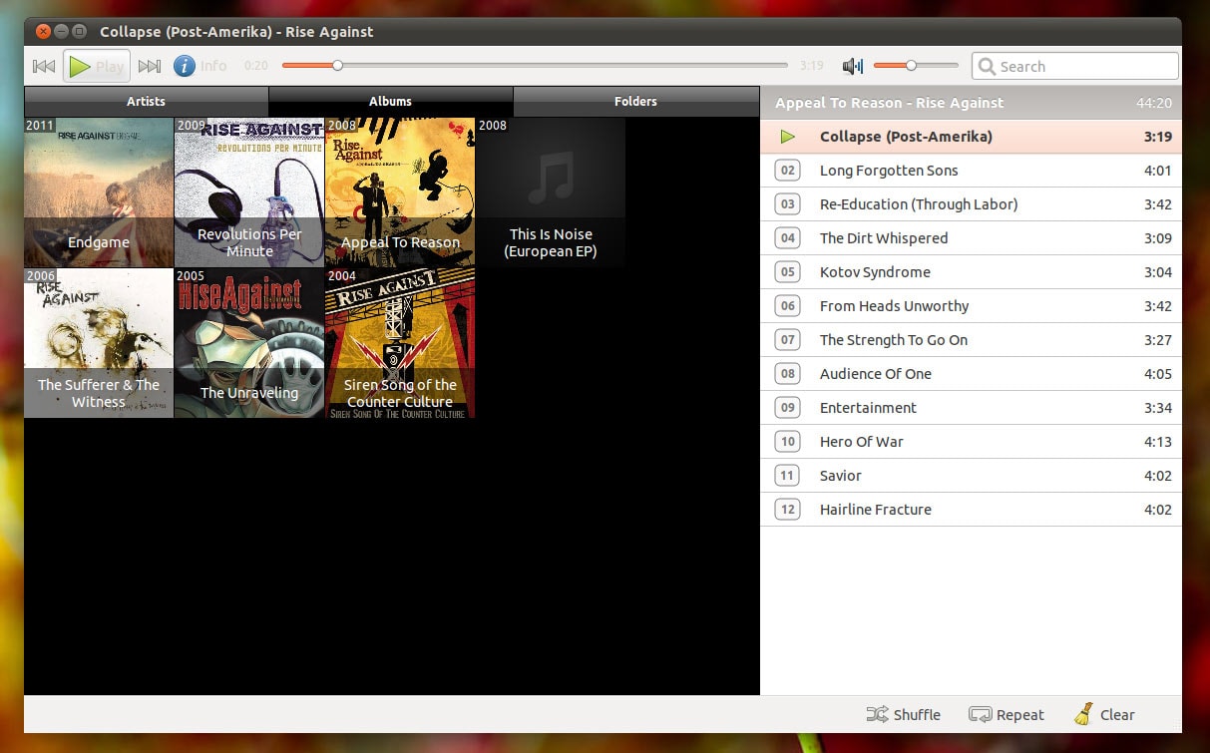Image resolution: width=1210 pixels, height=753 pixels.
Task: Select track 02 Long Forgotten Sons
Action: (971, 171)
